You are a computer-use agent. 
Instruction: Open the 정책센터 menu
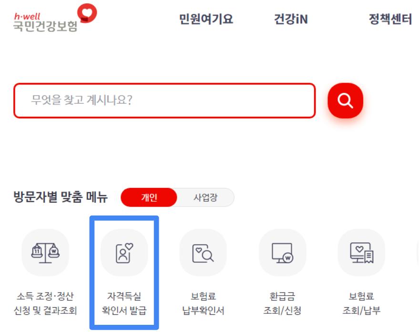click(x=390, y=19)
